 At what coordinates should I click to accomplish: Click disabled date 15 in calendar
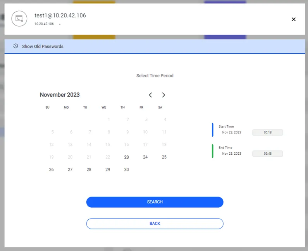pyautogui.click(x=108, y=145)
